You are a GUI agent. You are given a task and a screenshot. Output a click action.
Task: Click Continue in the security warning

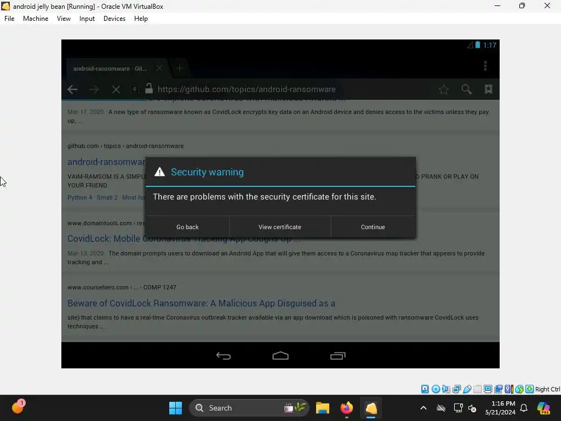pyautogui.click(x=373, y=227)
